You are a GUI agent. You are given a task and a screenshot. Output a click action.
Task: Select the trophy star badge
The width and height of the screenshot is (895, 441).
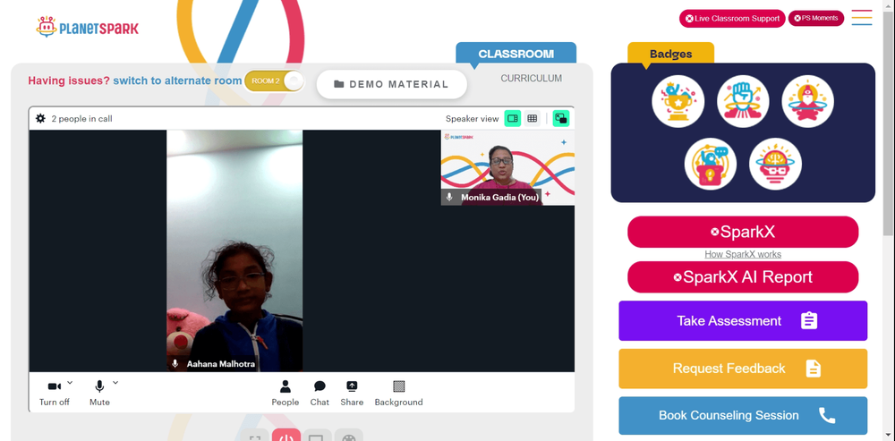point(678,102)
